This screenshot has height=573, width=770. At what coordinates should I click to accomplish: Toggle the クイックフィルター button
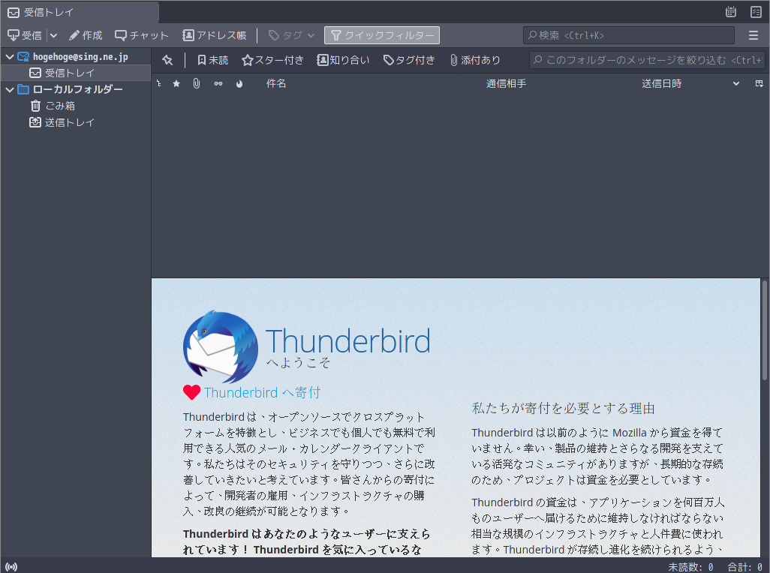coord(382,35)
